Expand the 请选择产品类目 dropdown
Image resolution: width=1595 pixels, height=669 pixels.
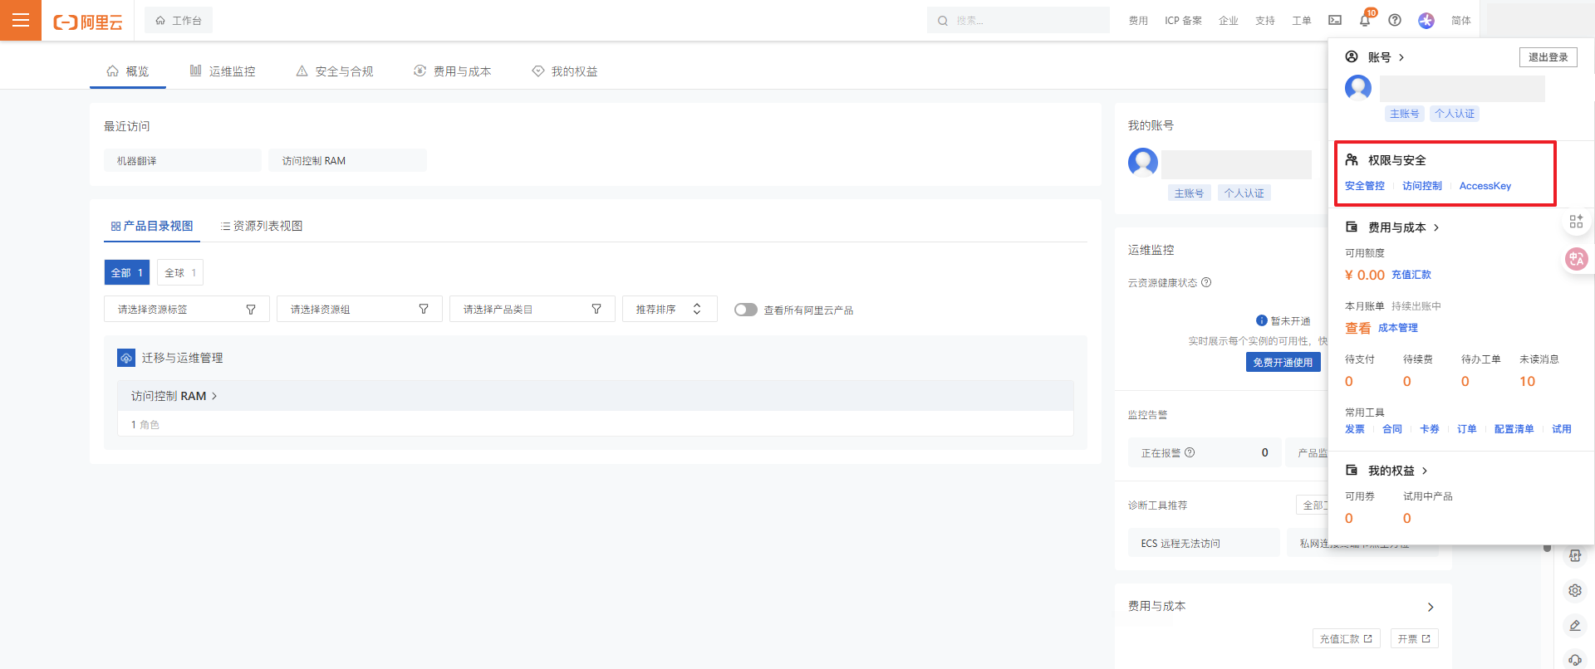(532, 309)
